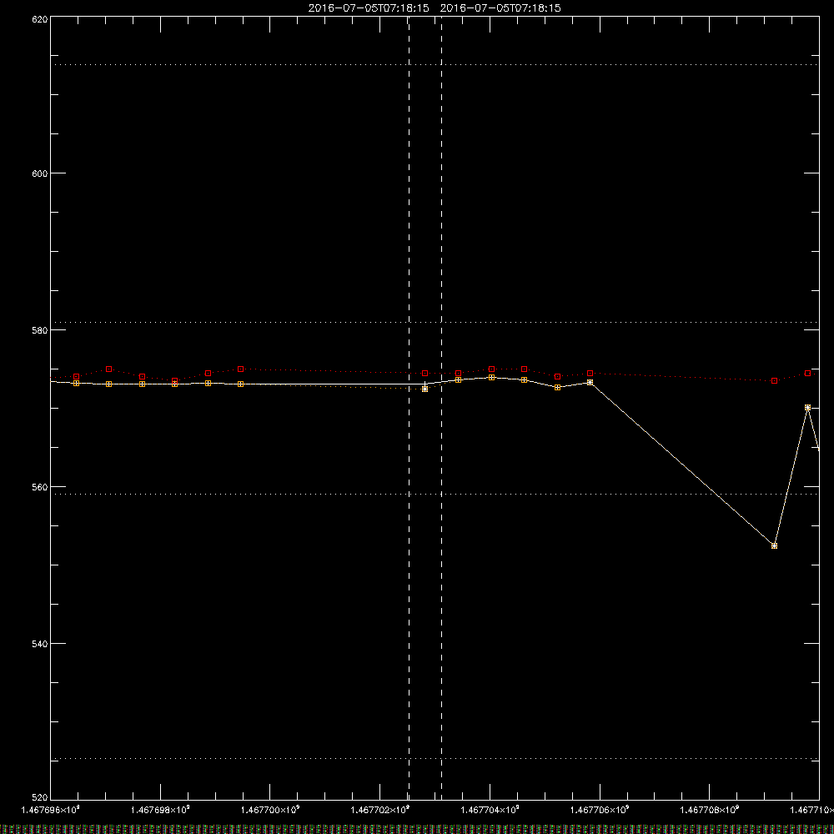Click the y-axis label 600
Image resolution: width=834 pixels, height=834 pixels.
coord(40,173)
